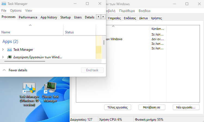Open Βοήθεια menu in classic window
The height and width of the screenshot is (122, 204).
click(x=144, y=11)
